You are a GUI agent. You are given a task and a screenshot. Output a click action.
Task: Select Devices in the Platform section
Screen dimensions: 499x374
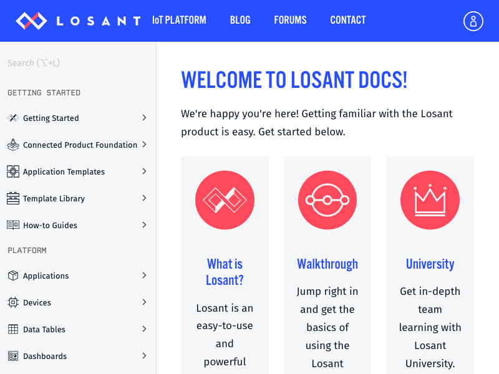click(37, 302)
